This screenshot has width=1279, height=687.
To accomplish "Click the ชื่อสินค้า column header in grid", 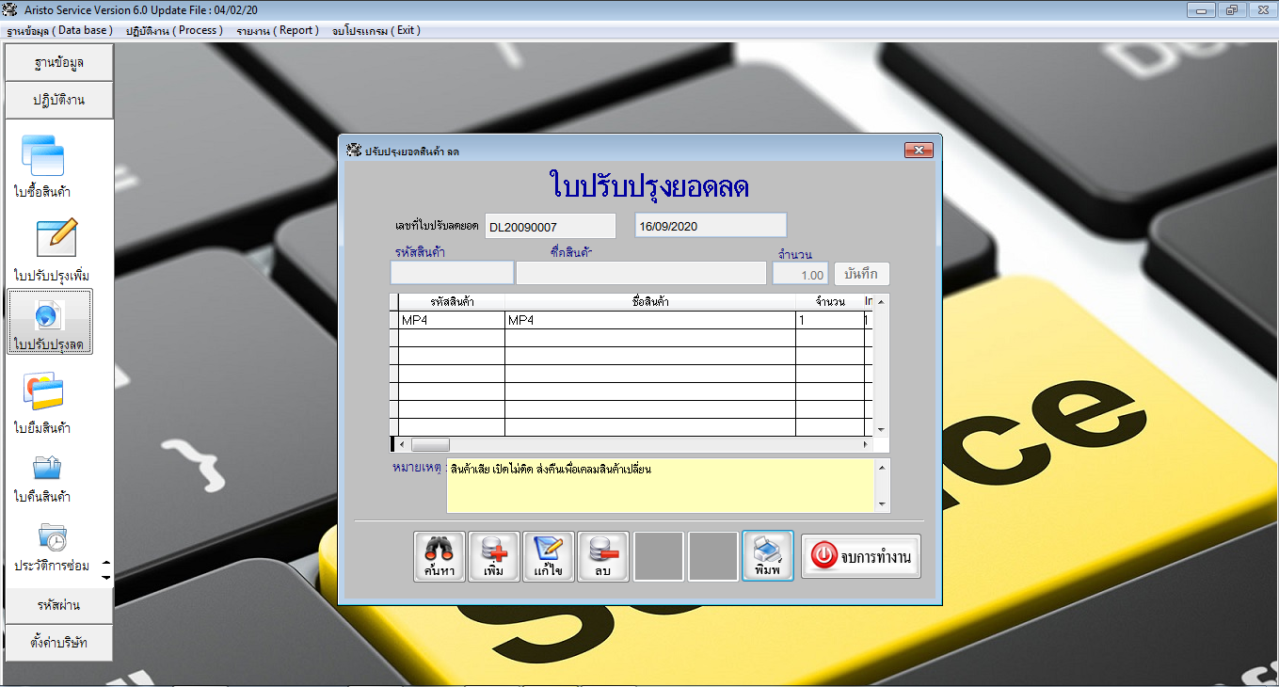I will click(650, 302).
